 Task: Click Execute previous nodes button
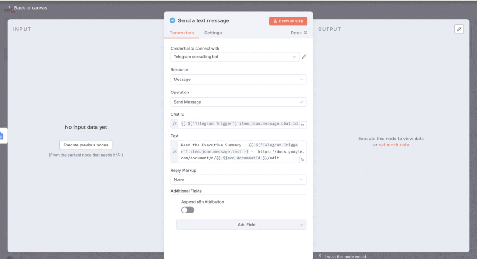(86, 145)
